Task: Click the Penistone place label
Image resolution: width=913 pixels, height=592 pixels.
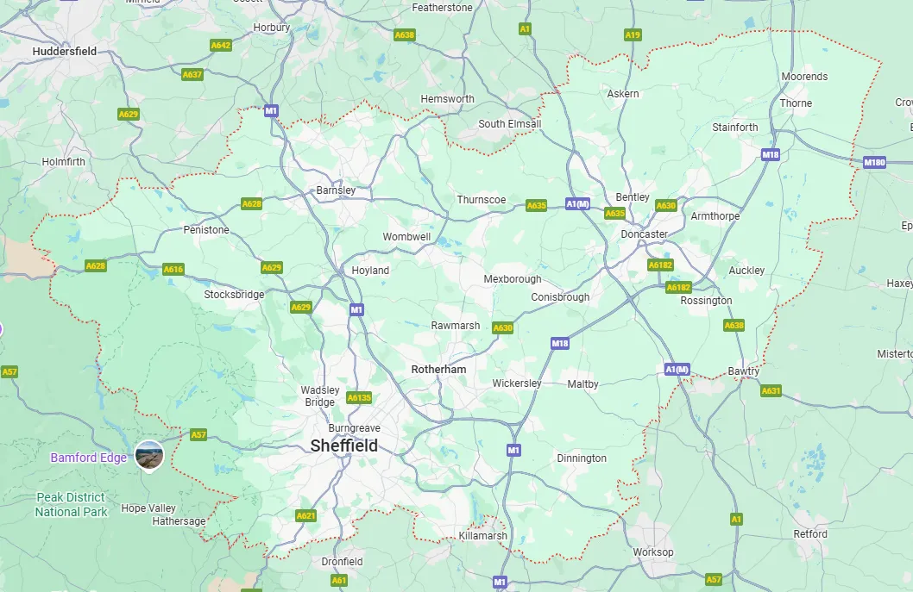Action: pyautogui.click(x=206, y=230)
